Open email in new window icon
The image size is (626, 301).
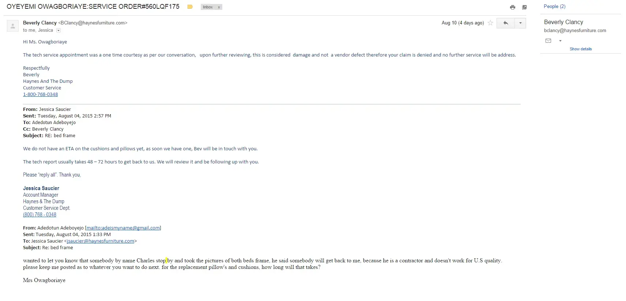pyautogui.click(x=524, y=7)
